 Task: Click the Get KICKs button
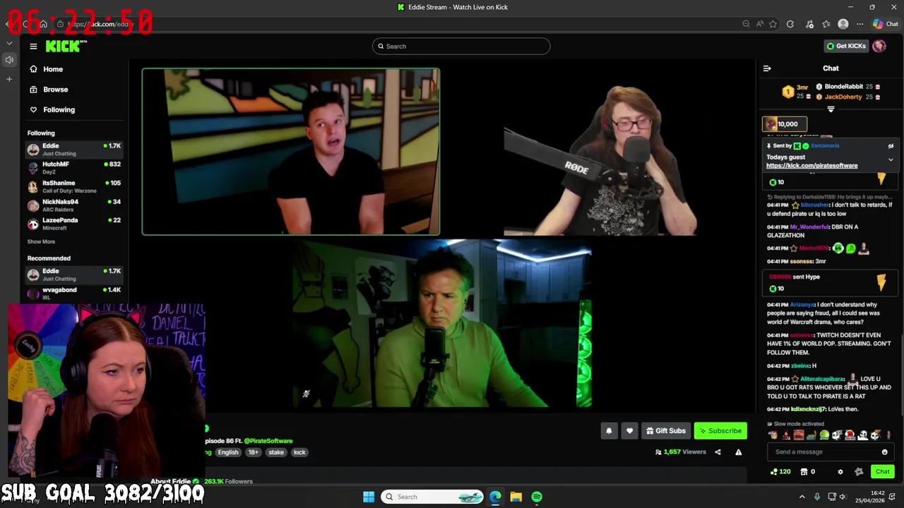pyautogui.click(x=846, y=47)
